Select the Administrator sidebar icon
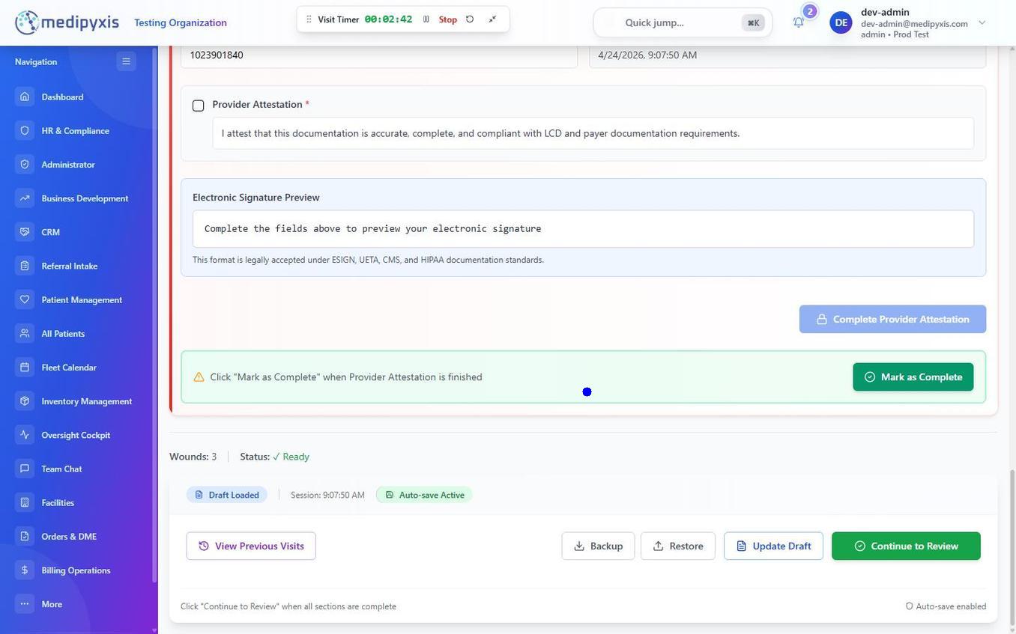 pos(25,164)
